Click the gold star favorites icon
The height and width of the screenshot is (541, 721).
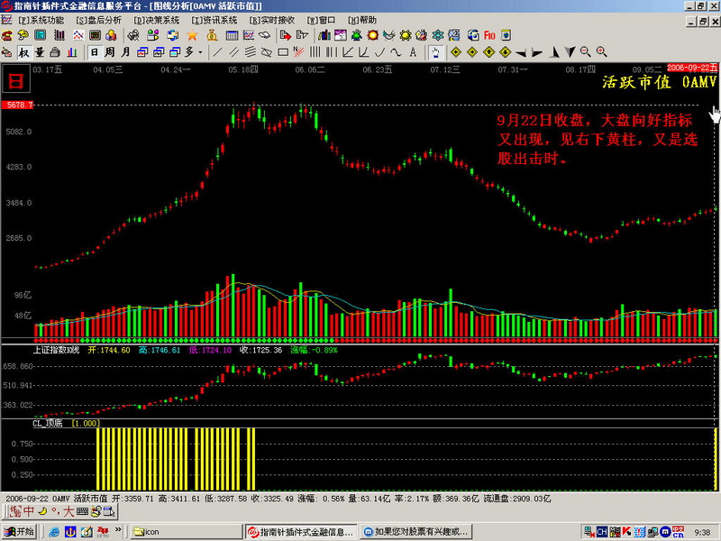[x=192, y=35]
